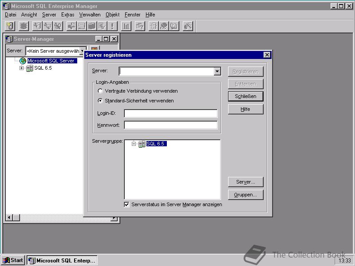Click the exclamation mark toolbar icon

click(112, 26)
